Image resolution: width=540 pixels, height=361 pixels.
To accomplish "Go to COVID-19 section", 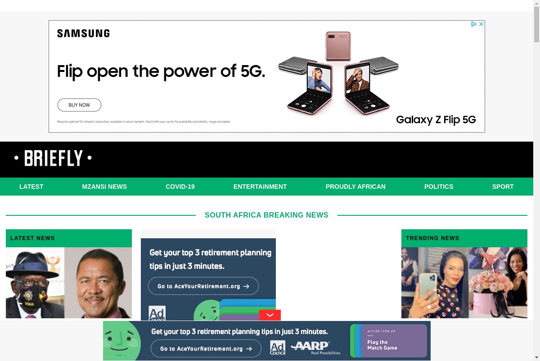I will (x=180, y=187).
